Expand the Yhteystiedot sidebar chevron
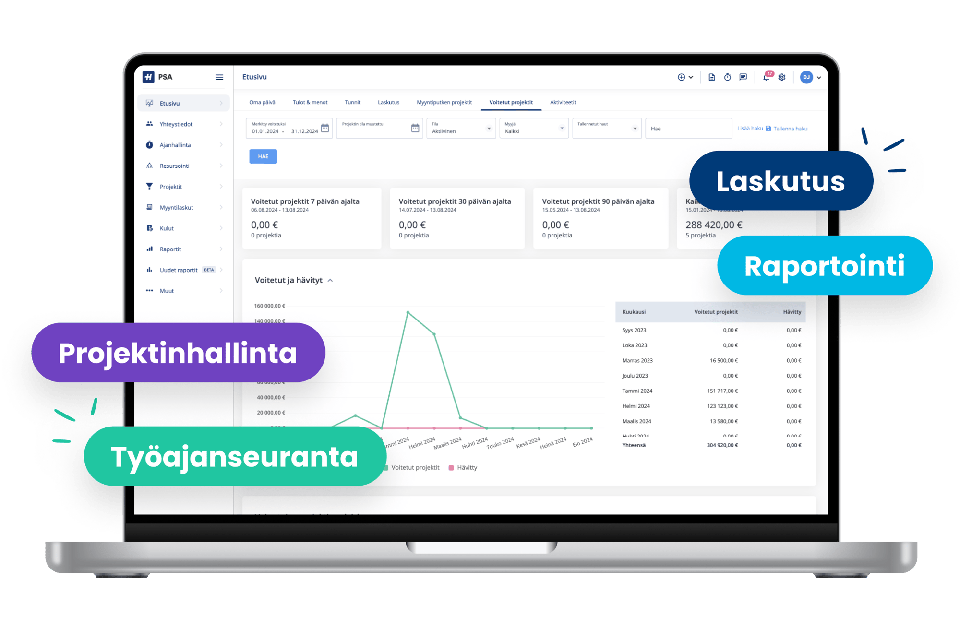The image size is (960, 628). [221, 124]
